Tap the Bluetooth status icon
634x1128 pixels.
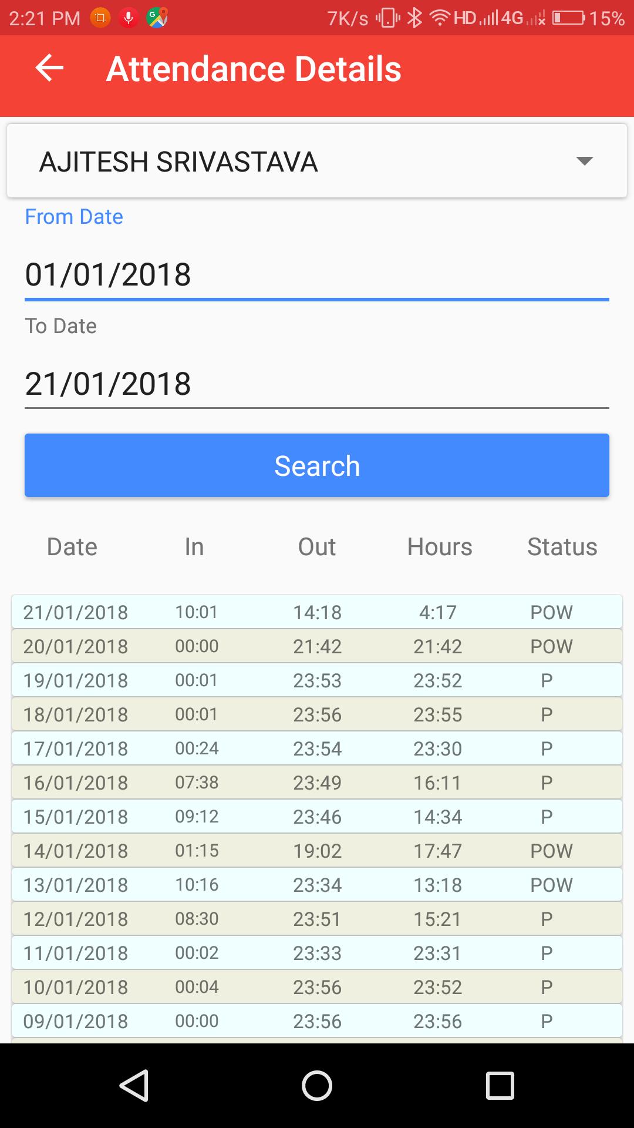click(414, 18)
